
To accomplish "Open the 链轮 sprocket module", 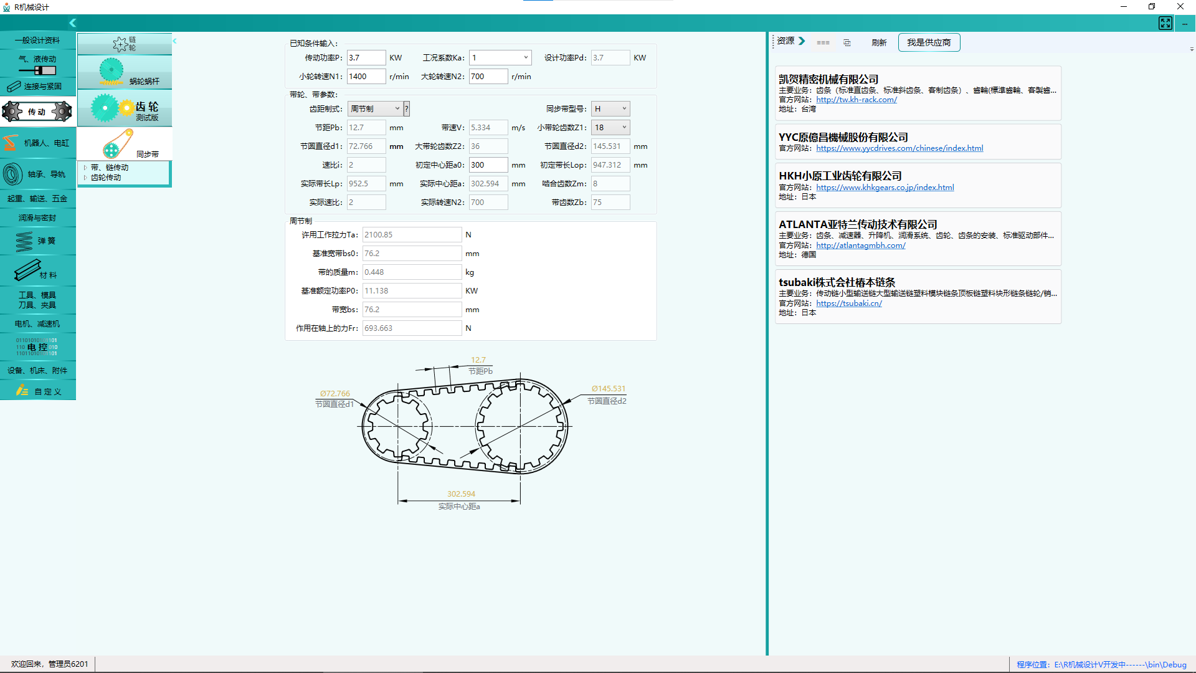I will [x=125, y=44].
